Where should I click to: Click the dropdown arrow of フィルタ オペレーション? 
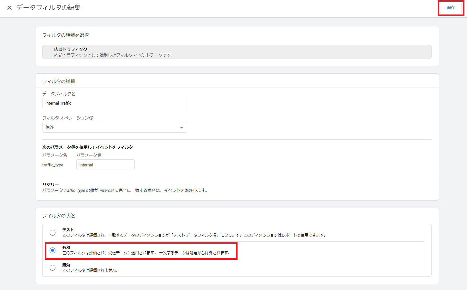[181, 128]
